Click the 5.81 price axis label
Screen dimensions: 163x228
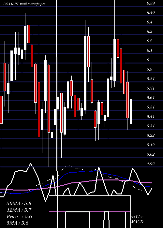(151, 79)
